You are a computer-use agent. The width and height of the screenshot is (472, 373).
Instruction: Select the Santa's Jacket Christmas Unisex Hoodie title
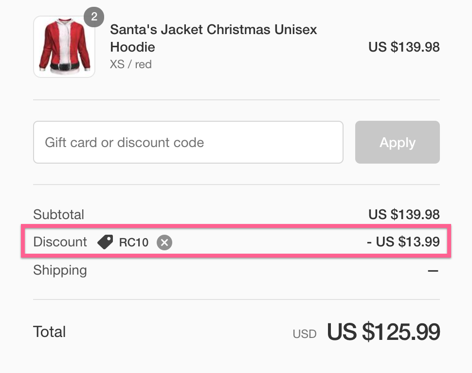tap(214, 38)
